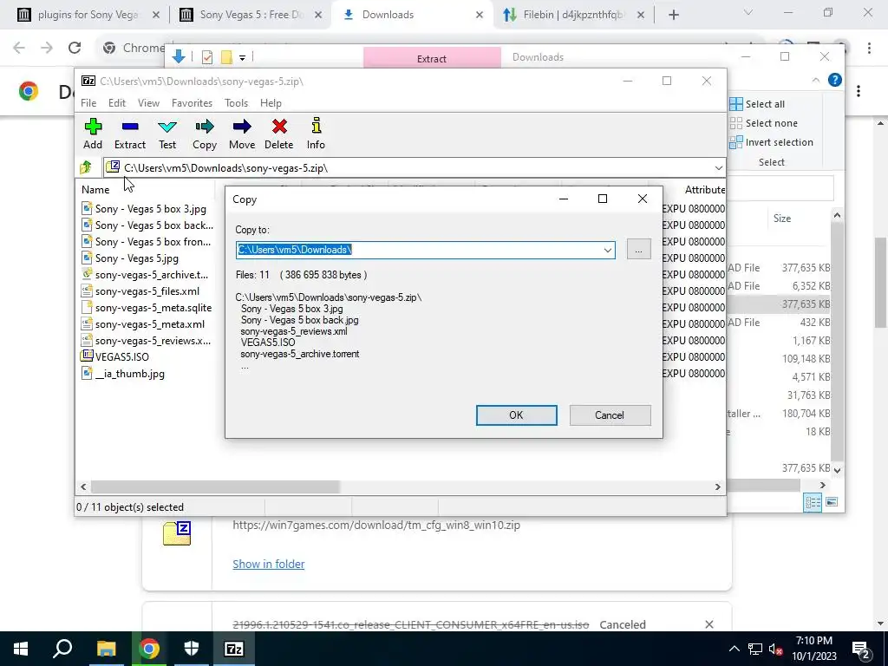The height and width of the screenshot is (666, 888).
Task: Open the Help menu in 7-Zip
Action: 271,103
